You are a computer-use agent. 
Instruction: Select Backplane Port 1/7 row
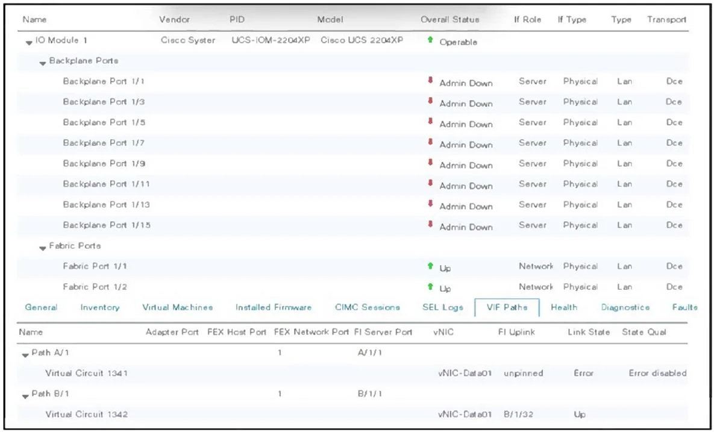tap(353, 143)
